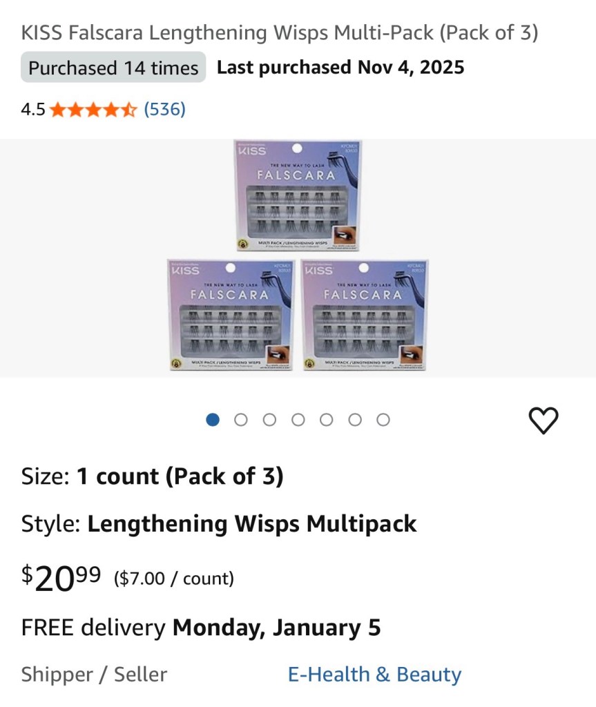Tap the heart icon to save item
596x707 pixels.
click(x=543, y=420)
